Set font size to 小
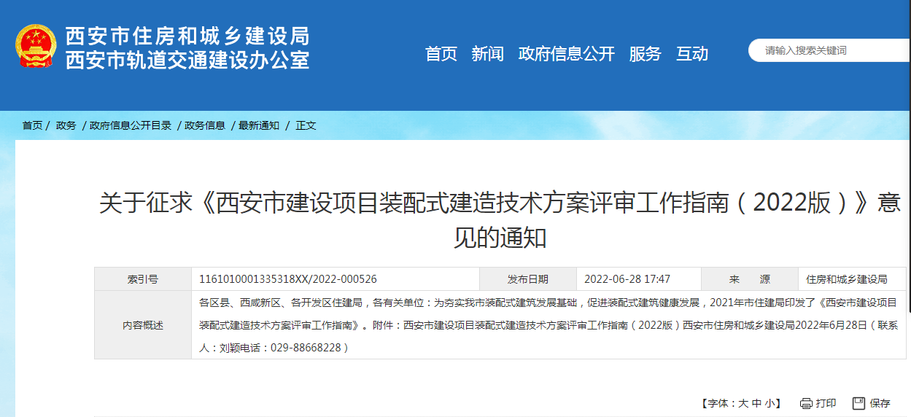 pos(771,403)
